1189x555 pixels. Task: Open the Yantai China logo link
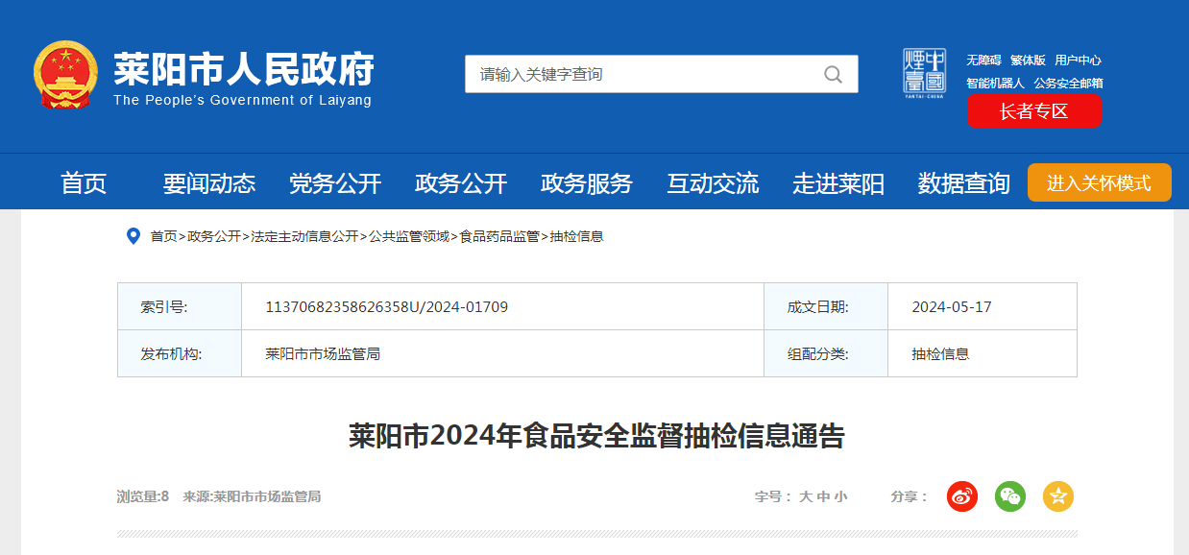point(924,73)
